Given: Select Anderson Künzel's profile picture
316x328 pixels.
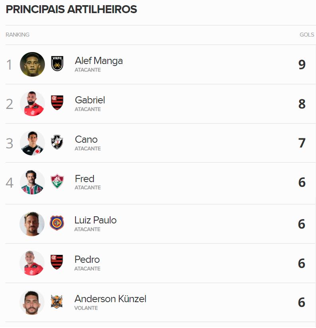Looking at the screenshot, I should pyautogui.click(x=32, y=302).
